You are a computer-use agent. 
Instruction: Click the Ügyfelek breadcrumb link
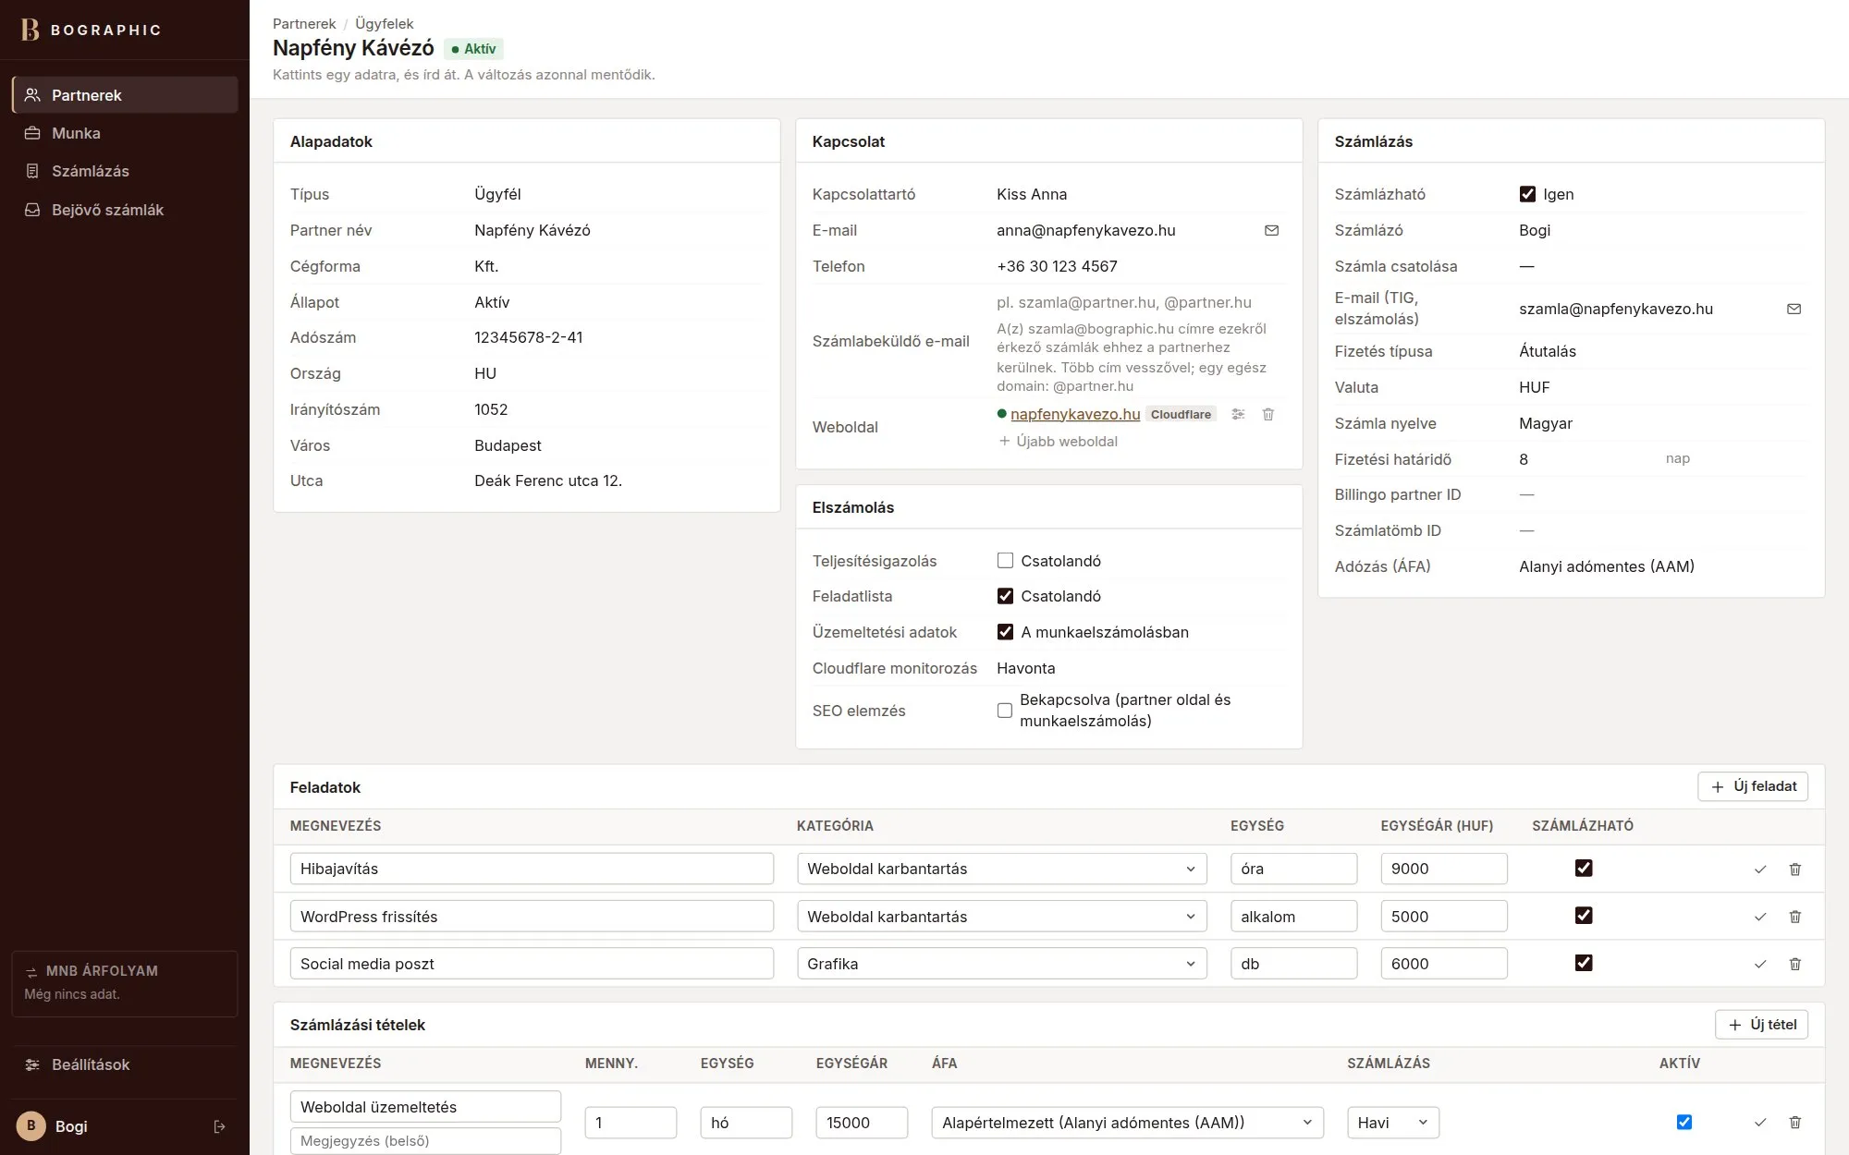coord(384,23)
